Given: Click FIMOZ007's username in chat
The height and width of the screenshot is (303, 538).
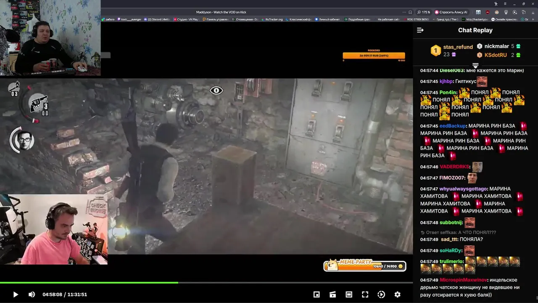Looking at the screenshot, I should tap(453, 178).
